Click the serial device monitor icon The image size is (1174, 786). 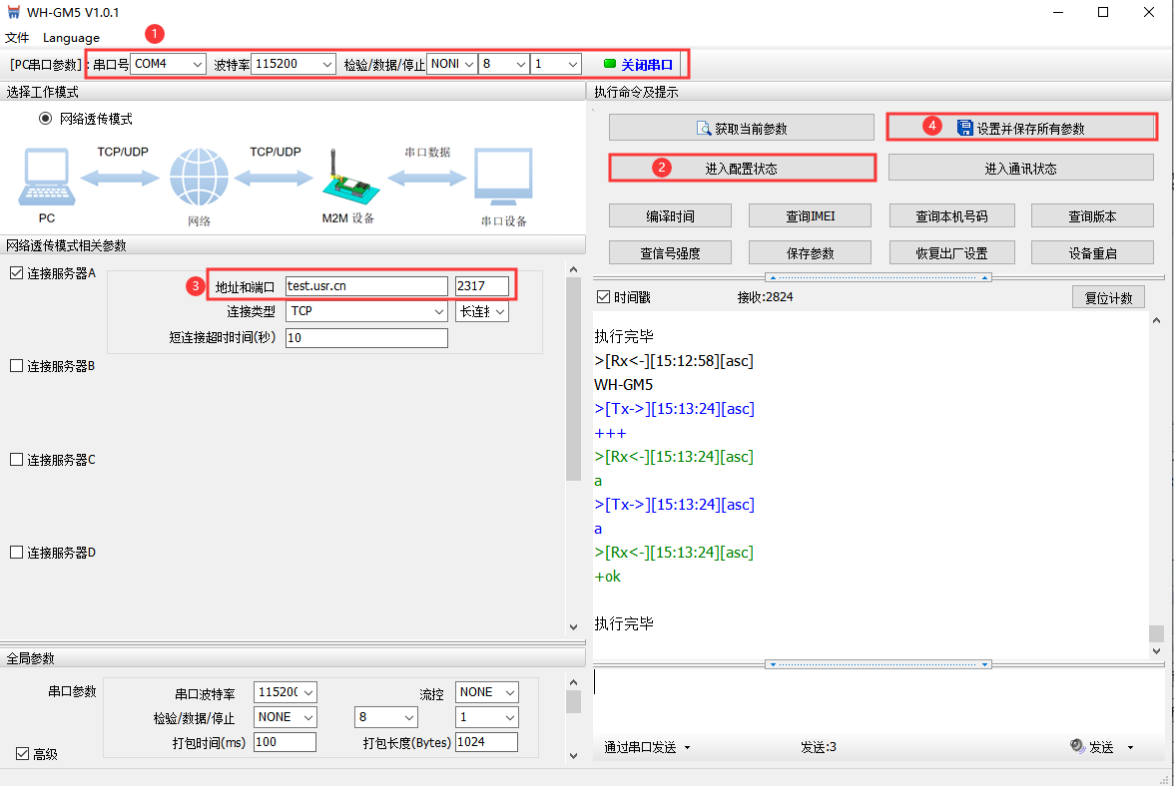tap(503, 178)
